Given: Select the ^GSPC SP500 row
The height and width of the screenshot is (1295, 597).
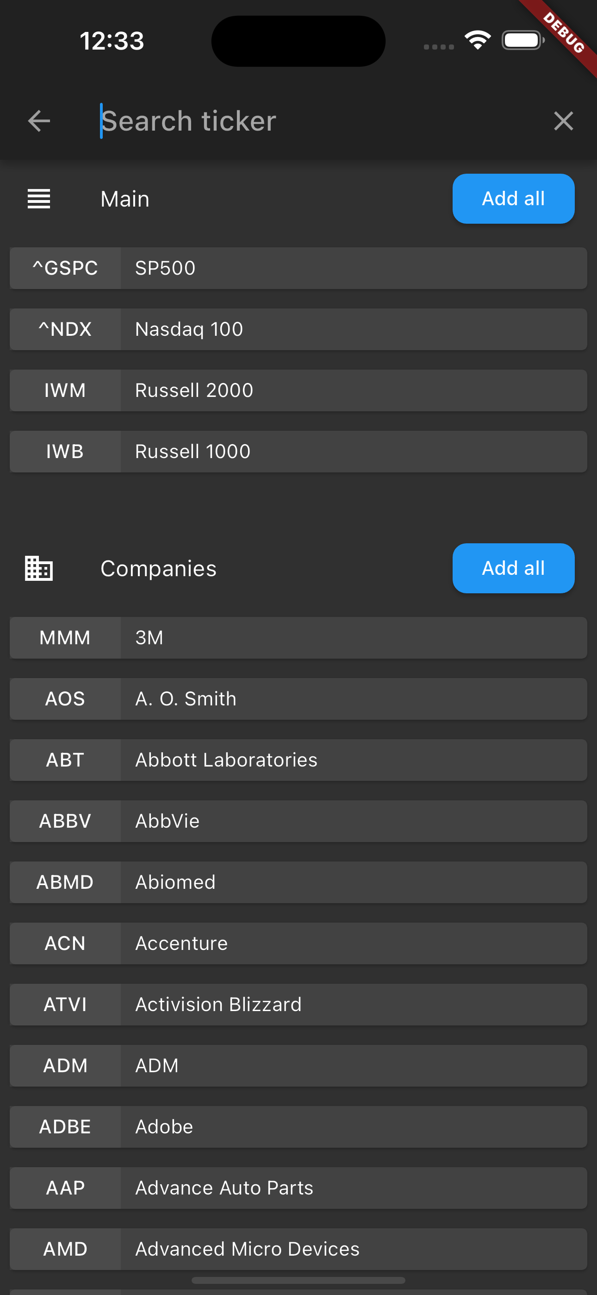Looking at the screenshot, I should 298,268.
